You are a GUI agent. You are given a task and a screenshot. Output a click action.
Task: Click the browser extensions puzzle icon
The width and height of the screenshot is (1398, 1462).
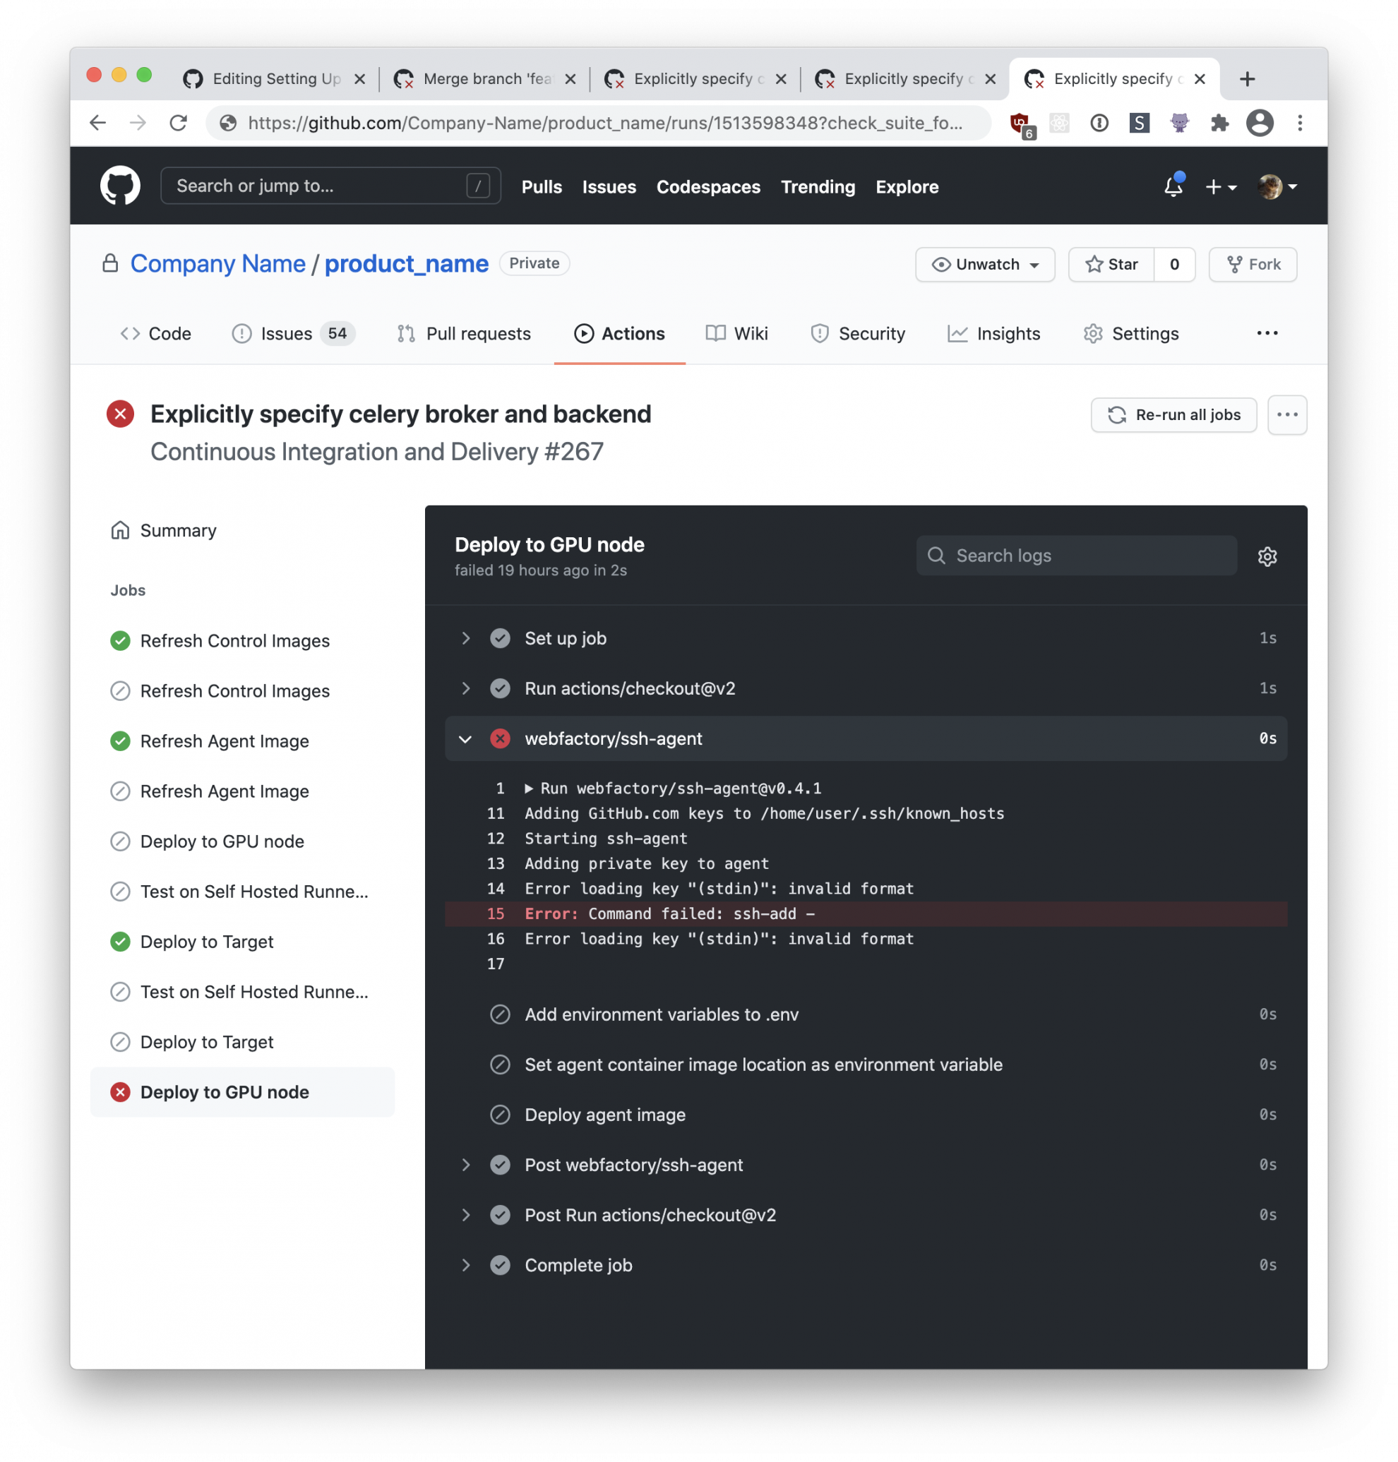tap(1220, 123)
